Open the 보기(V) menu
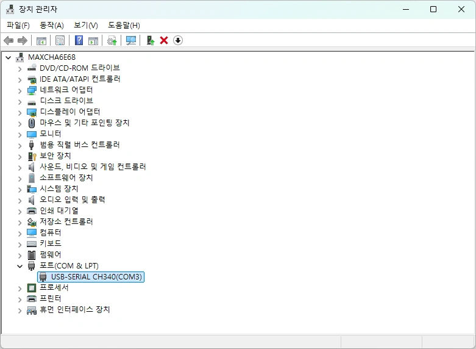476x349 pixels. (x=86, y=25)
